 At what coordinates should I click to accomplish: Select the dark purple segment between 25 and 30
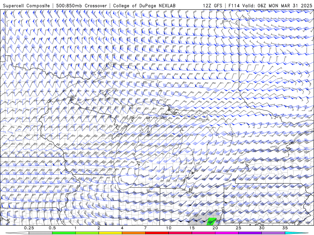tap(250, 233)
